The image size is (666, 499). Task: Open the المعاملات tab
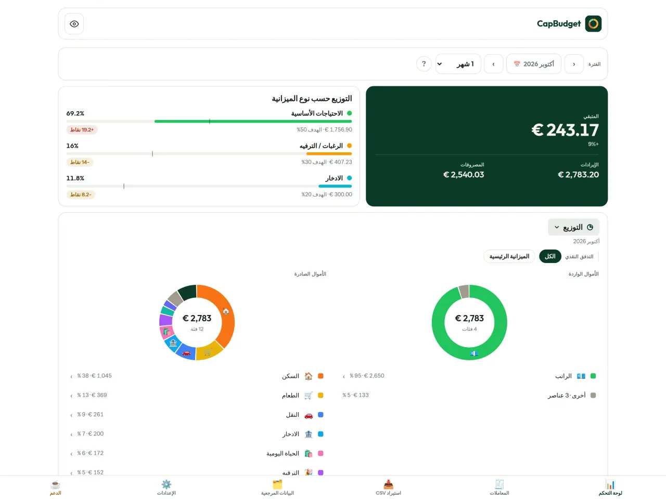tap(499, 488)
